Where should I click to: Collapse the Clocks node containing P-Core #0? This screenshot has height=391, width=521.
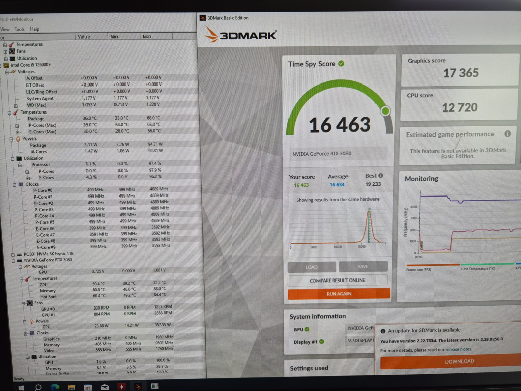[x=14, y=184]
